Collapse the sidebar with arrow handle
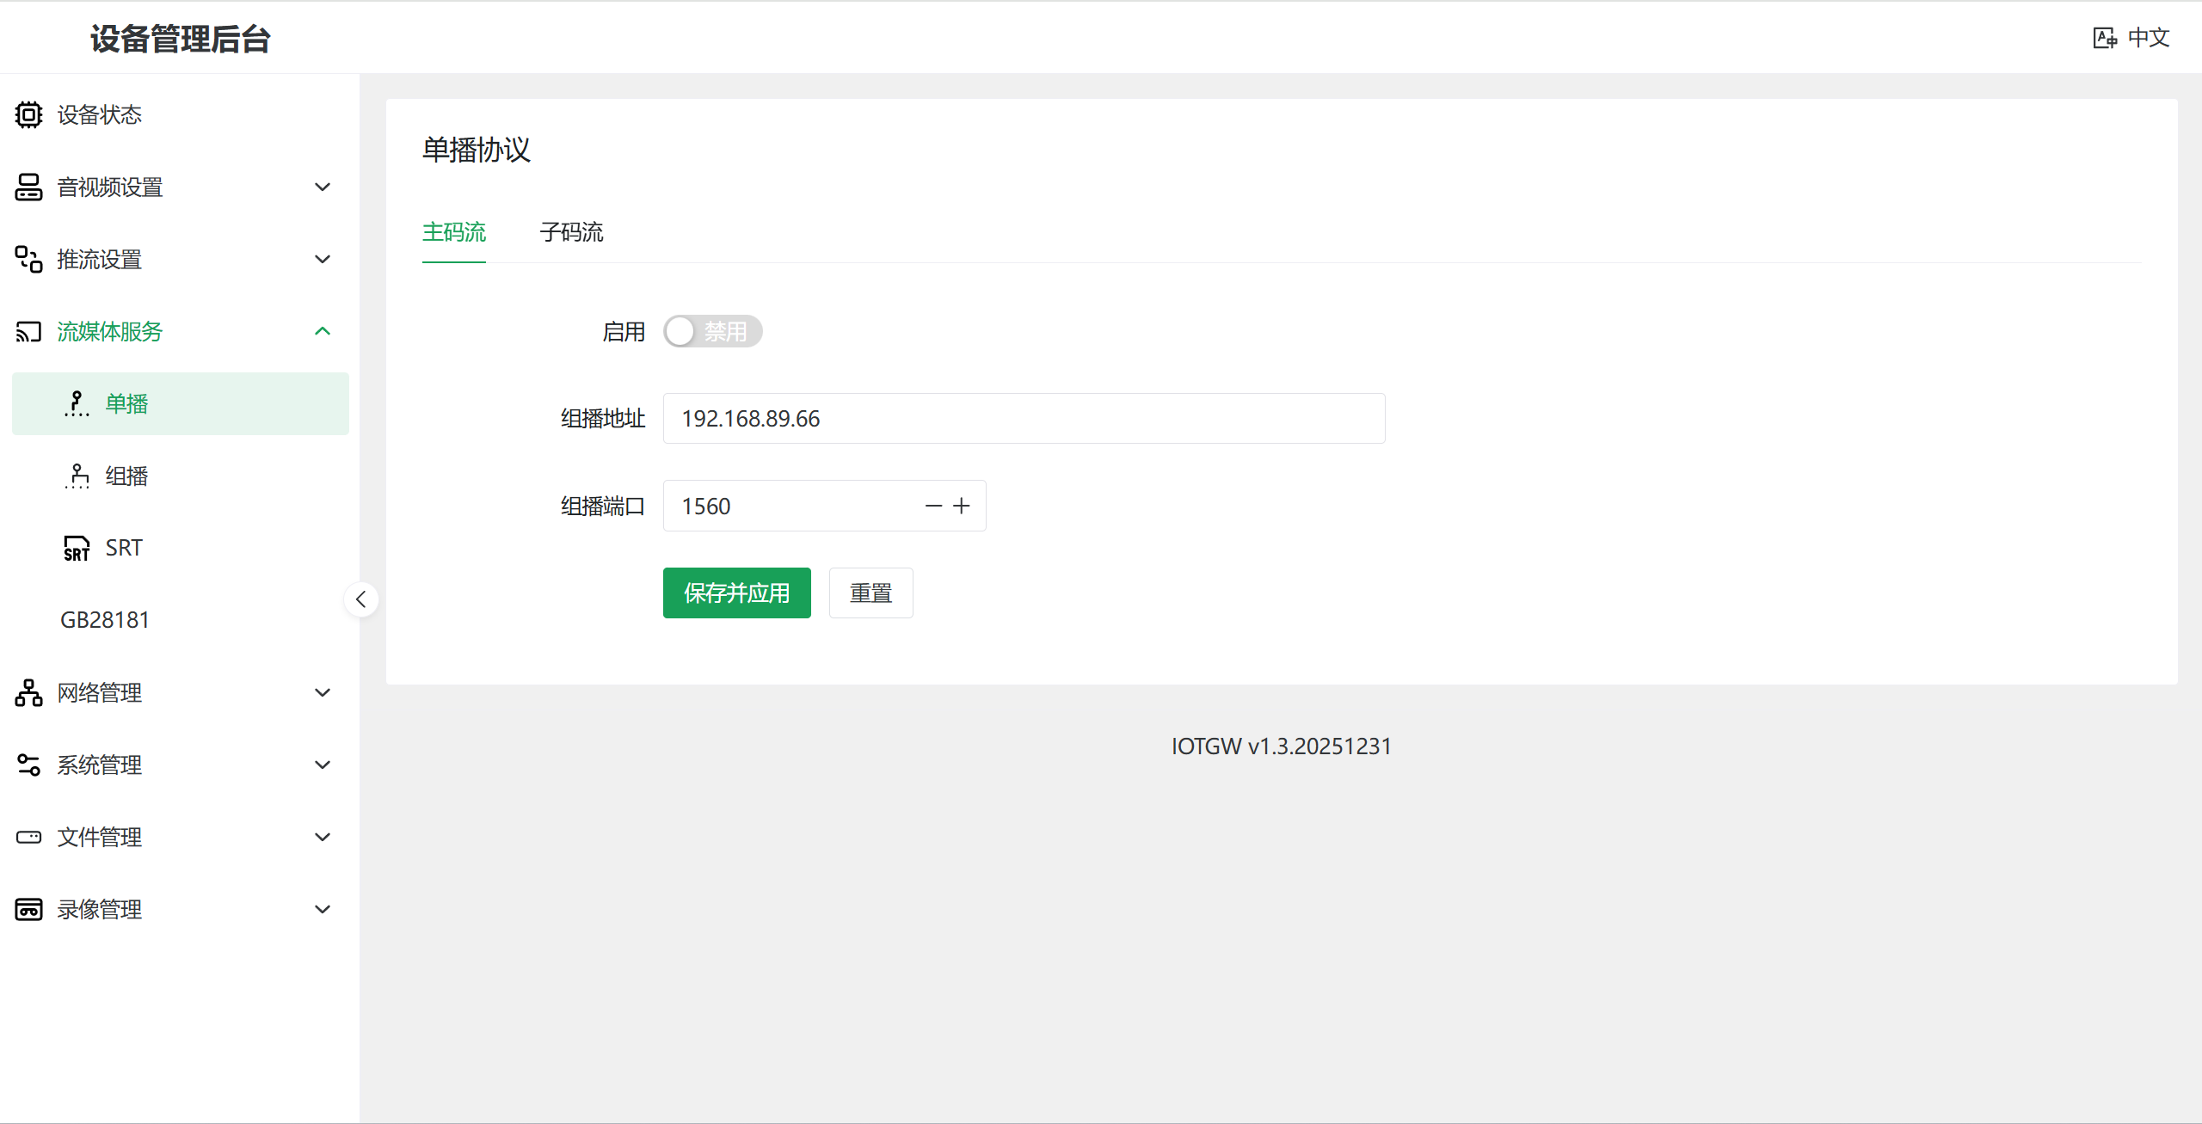 361,599
